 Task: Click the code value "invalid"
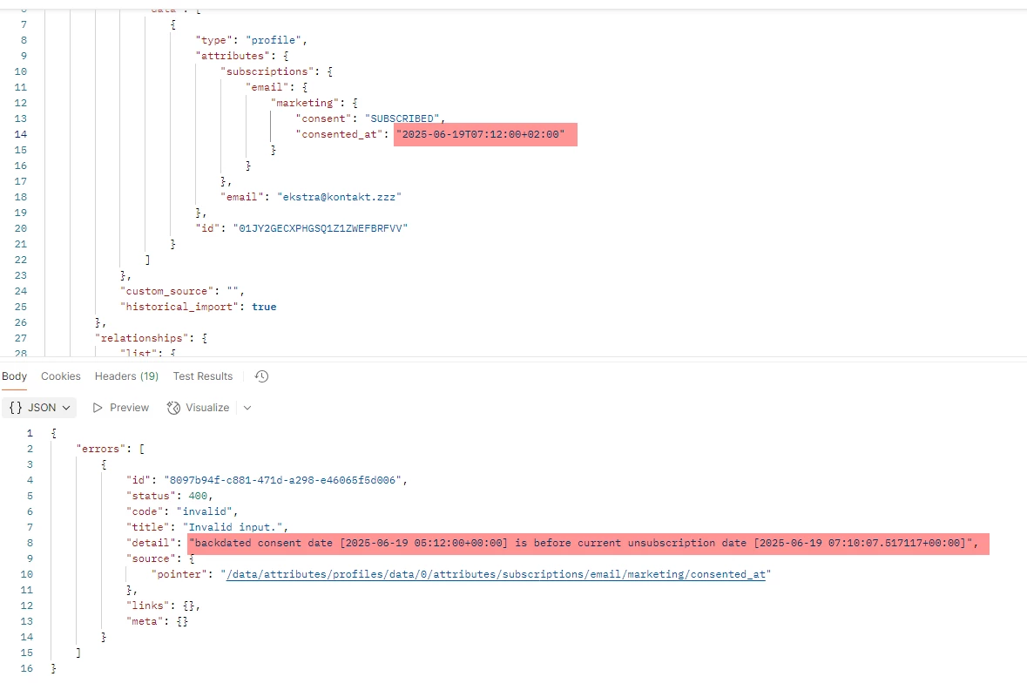click(205, 511)
